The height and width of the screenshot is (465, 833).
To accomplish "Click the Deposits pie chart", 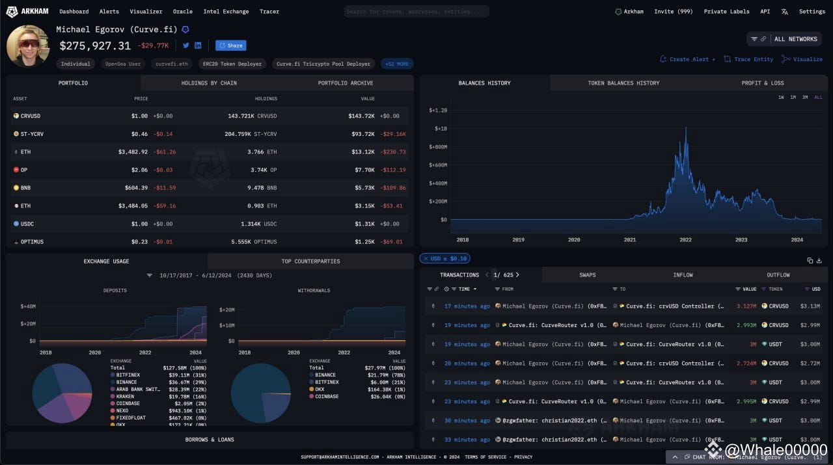I will [62, 393].
